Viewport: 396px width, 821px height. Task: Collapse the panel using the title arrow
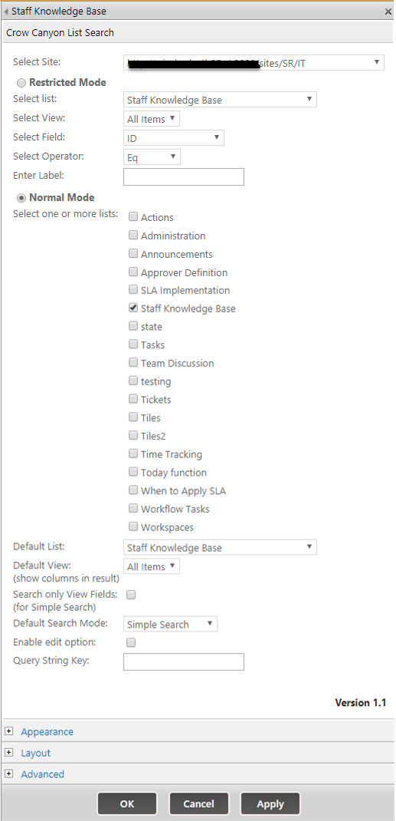7,11
